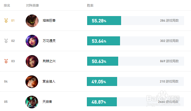Click the 55.28% win rate bar

[104, 21]
